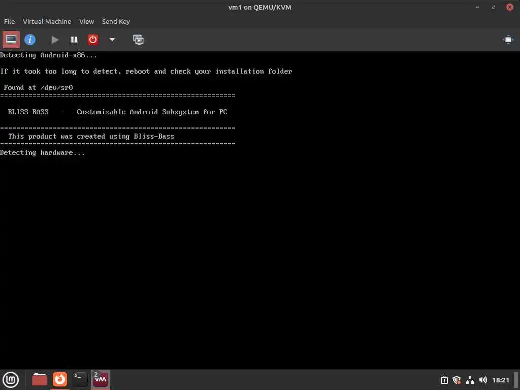Screen dimensions: 520x390
Task: Switch VM display to fullscreen
Action: (508, 40)
